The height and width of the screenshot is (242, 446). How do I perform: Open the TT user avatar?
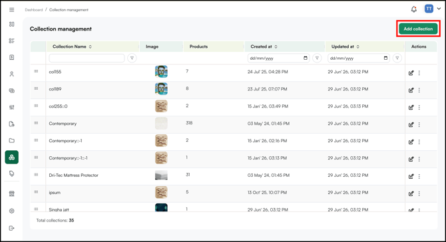tap(429, 9)
